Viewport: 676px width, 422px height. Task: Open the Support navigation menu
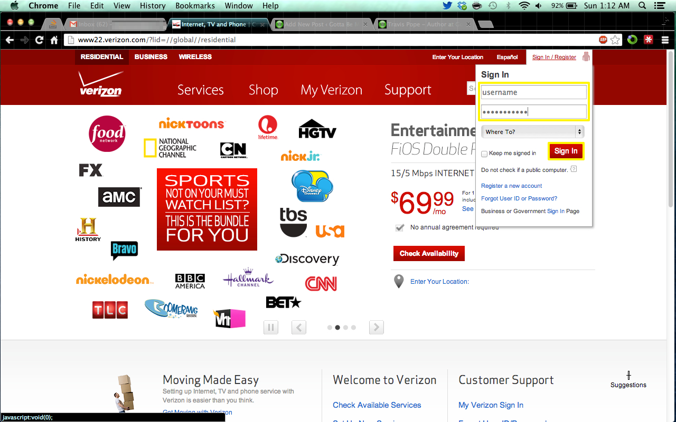[x=408, y=90]
